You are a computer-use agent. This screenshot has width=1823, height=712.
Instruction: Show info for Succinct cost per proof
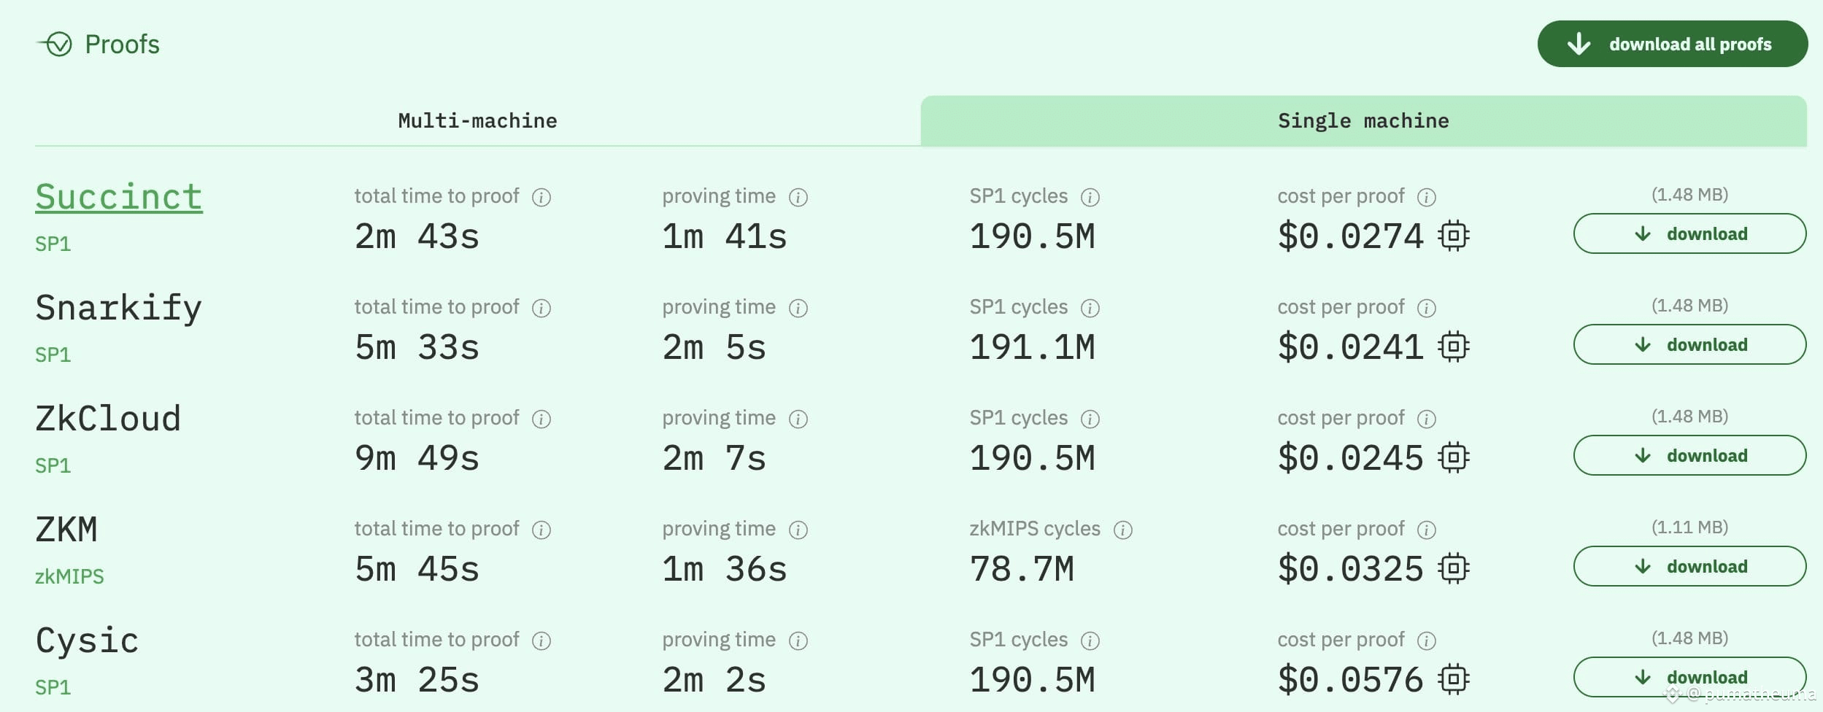point(1427,197)
